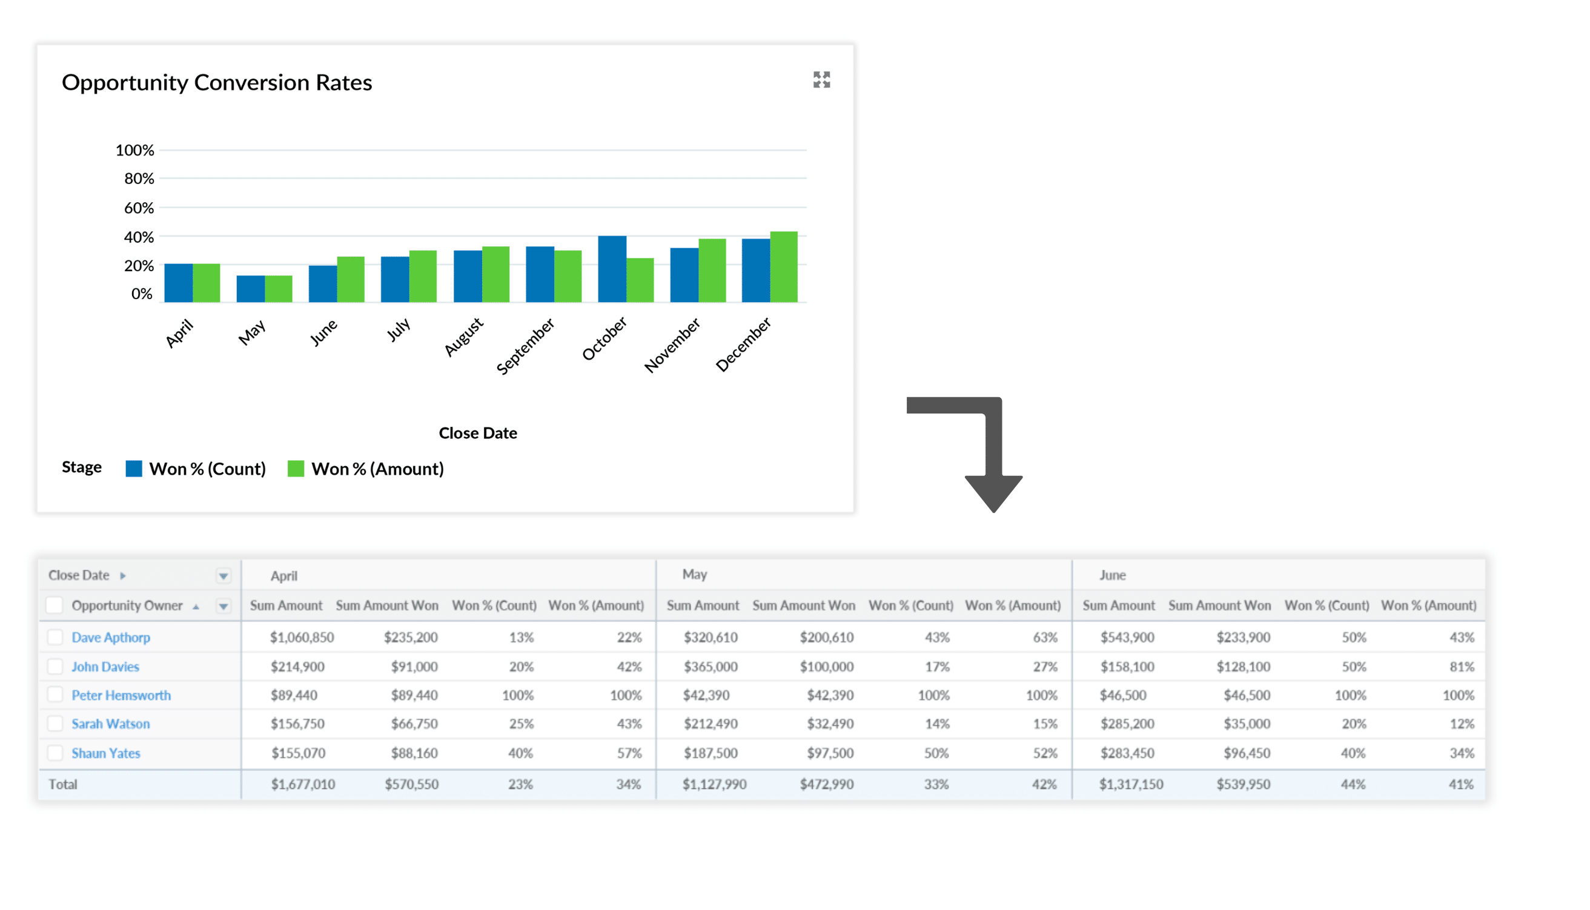The height and width of the screenshot is (910, 1590).
Task: Select the May column group header
Action: pyautogui.click(x=694, y=575)
